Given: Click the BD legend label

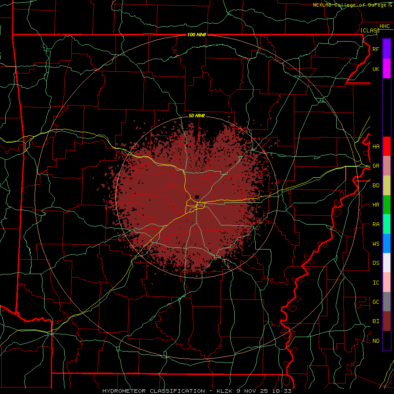Looking at the screenshot, I should pyautogui.click(x=376, y=186).
